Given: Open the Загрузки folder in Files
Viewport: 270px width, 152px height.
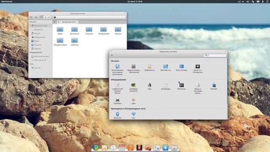Looking at the screenshot, I should point(89,31).
